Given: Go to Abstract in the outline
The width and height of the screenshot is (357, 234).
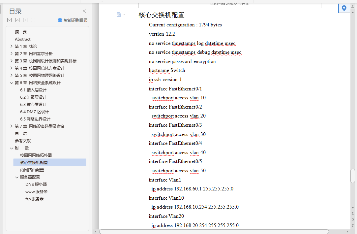Looking at the screenshot, I should coord(22,39).
